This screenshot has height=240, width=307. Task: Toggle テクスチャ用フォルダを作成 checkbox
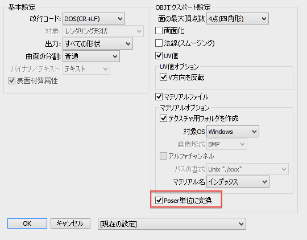163,119
